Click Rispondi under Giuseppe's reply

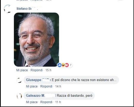46,86
